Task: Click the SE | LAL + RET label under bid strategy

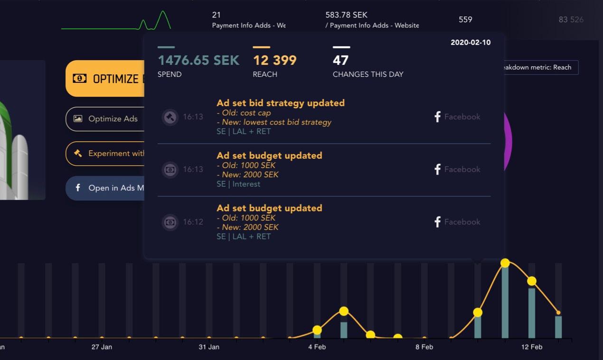Action: 244,131
